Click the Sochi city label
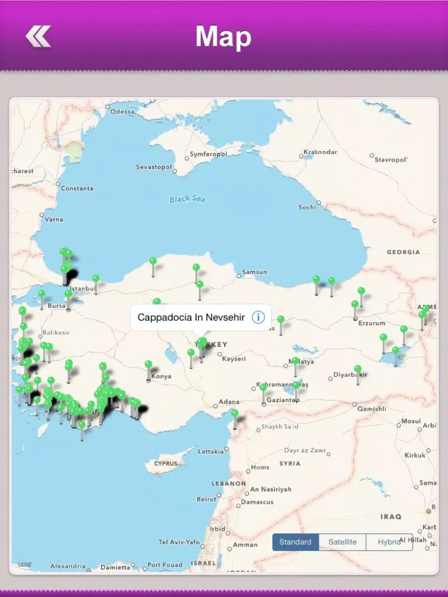This screenshot has width=448, height=597. [x=307, y=208]
